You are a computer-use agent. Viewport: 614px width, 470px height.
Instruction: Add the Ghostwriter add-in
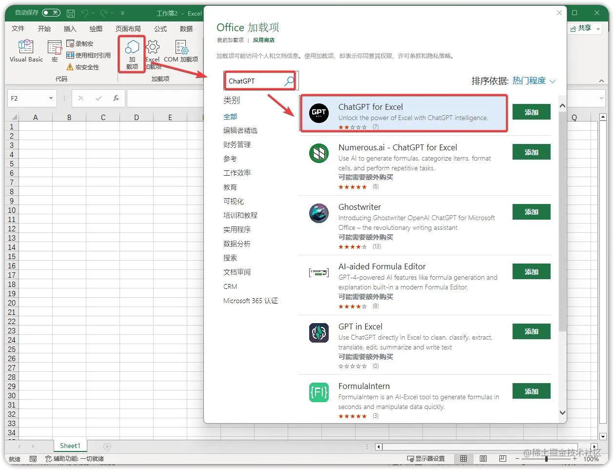pyautogui.click(x=531, y=212)
